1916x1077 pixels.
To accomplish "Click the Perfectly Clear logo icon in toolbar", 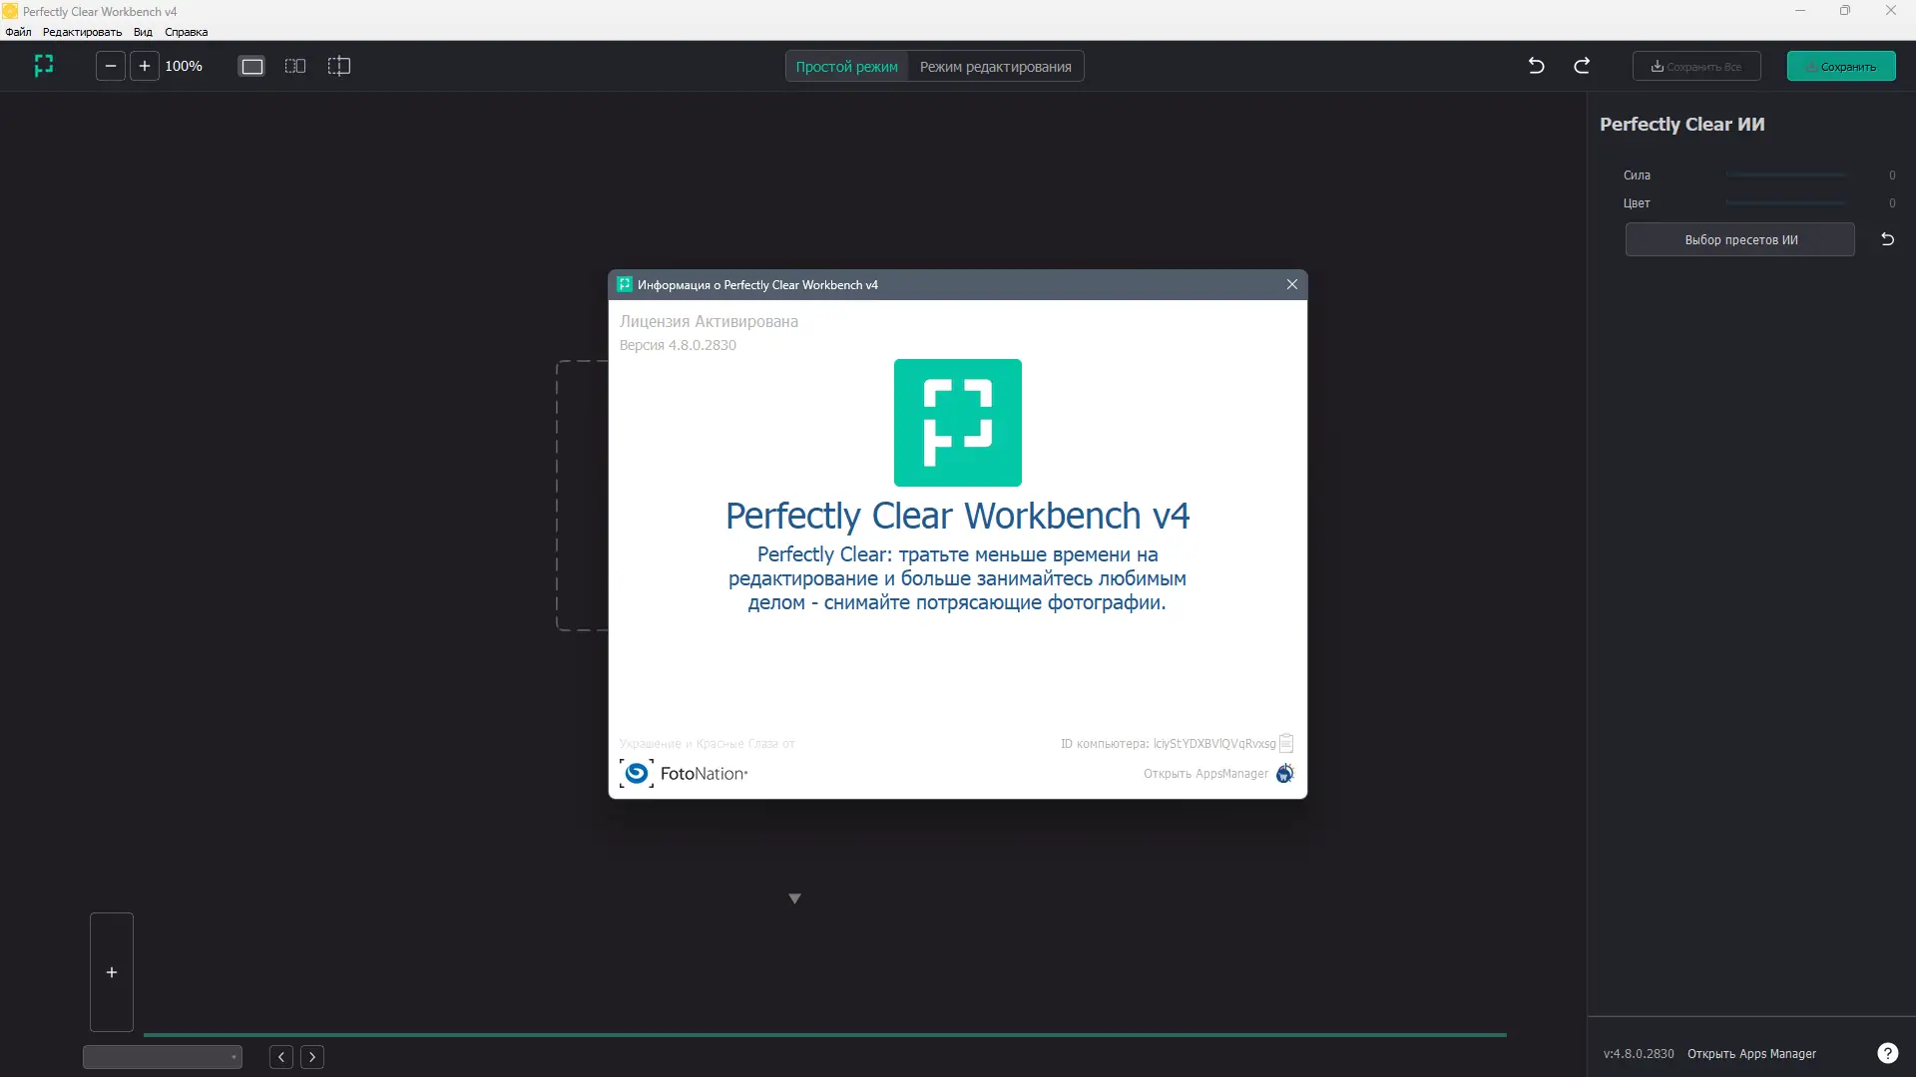I will pyautogui.click(x=44, y=66).
